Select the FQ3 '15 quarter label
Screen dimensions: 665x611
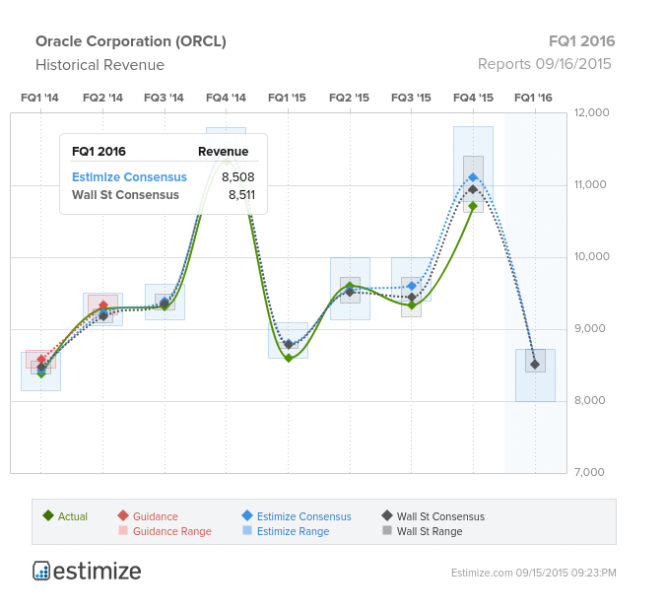[411, 98]
